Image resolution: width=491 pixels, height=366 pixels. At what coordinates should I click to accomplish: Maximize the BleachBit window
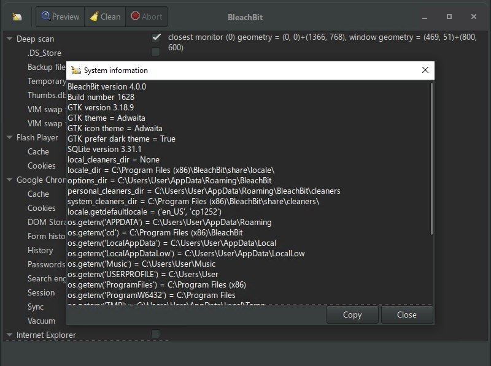[x=449, y=17]
